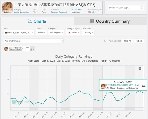
Task: Click the app thumbnail in the selected chip
Action: coord(6,49)
